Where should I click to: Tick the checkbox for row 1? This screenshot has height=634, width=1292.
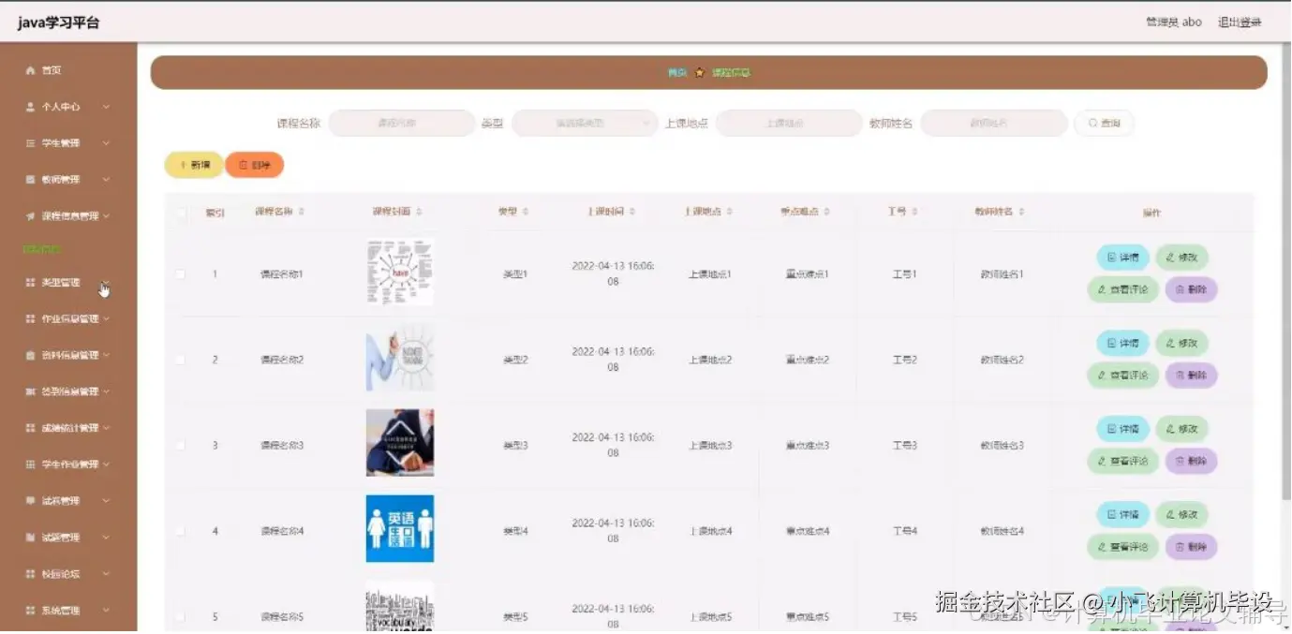[x=181, y=273]
